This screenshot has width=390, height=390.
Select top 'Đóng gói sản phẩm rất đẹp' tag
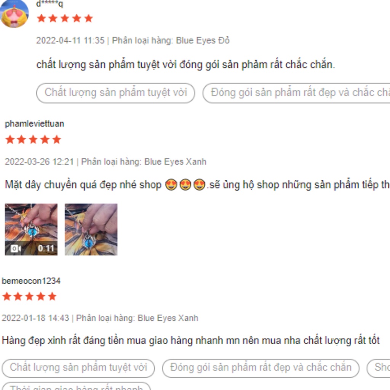[296, 93]
